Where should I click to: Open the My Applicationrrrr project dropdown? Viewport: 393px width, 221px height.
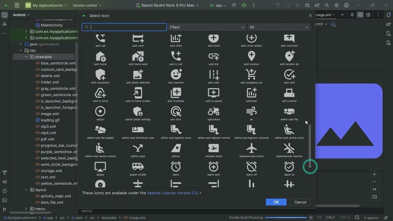coord(47,5)
